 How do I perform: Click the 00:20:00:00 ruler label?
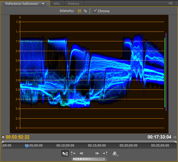coord(129,145)
